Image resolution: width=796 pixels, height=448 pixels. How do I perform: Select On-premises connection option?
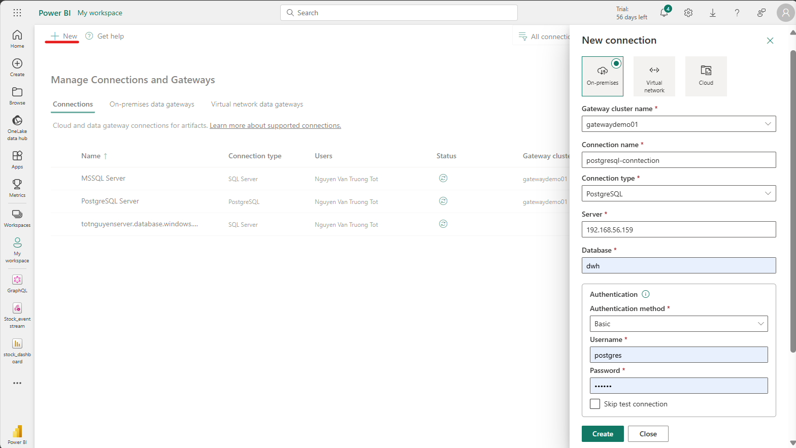[603, 76]
